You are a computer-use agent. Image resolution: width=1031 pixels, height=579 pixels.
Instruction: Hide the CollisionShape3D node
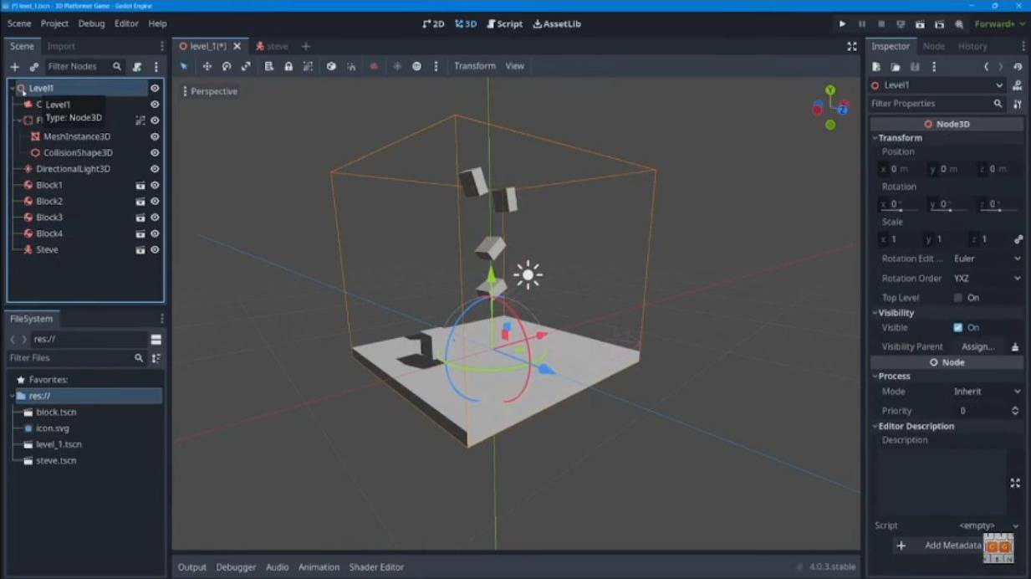click(x=155, y=153)
